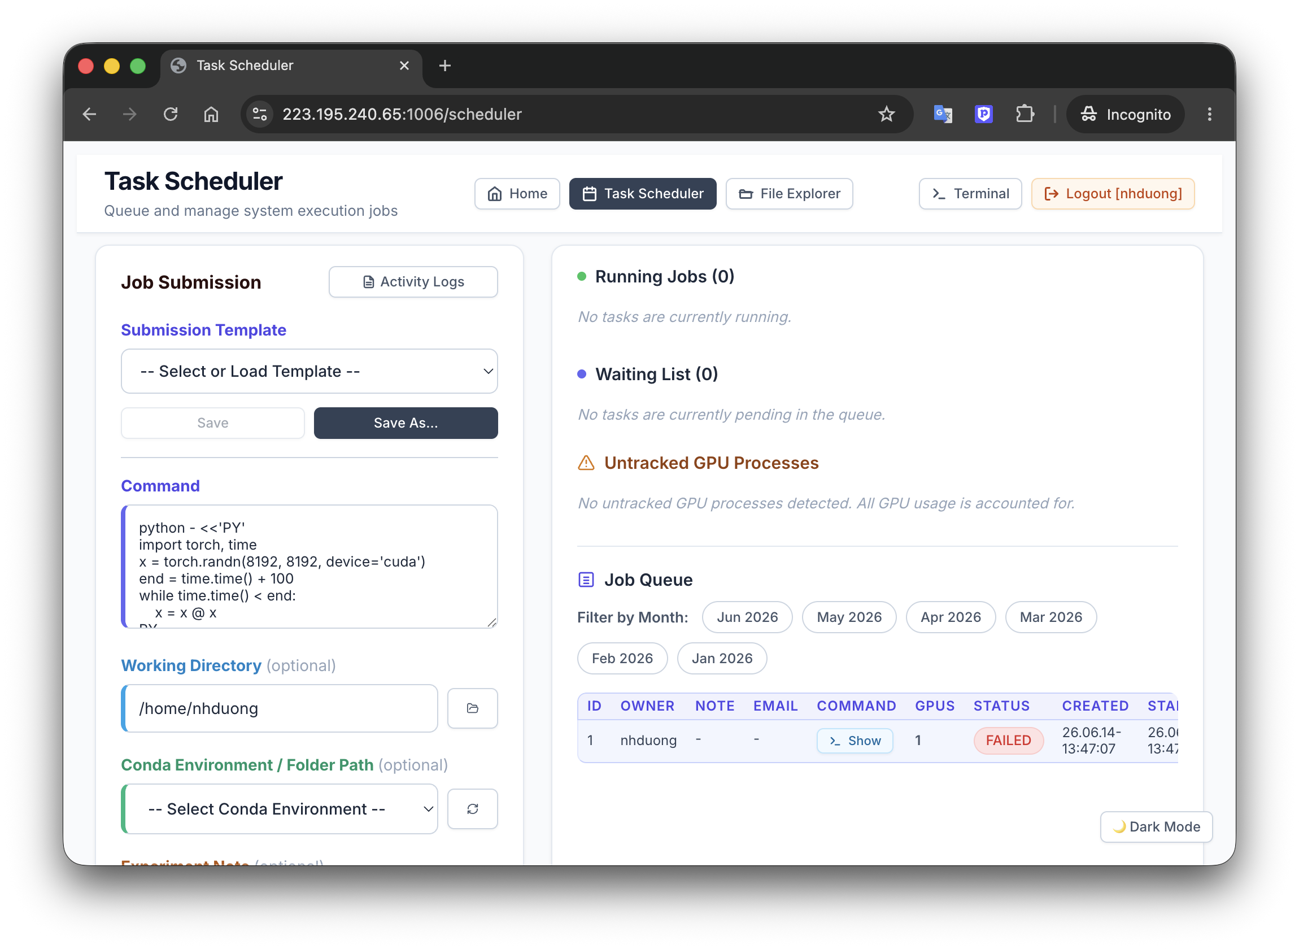
Task: Open the site information icon in address bar
Action: click(x=260, y=114)
